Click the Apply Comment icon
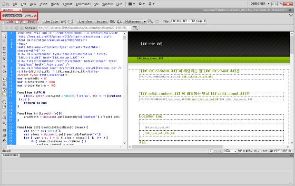 (4, 102)
